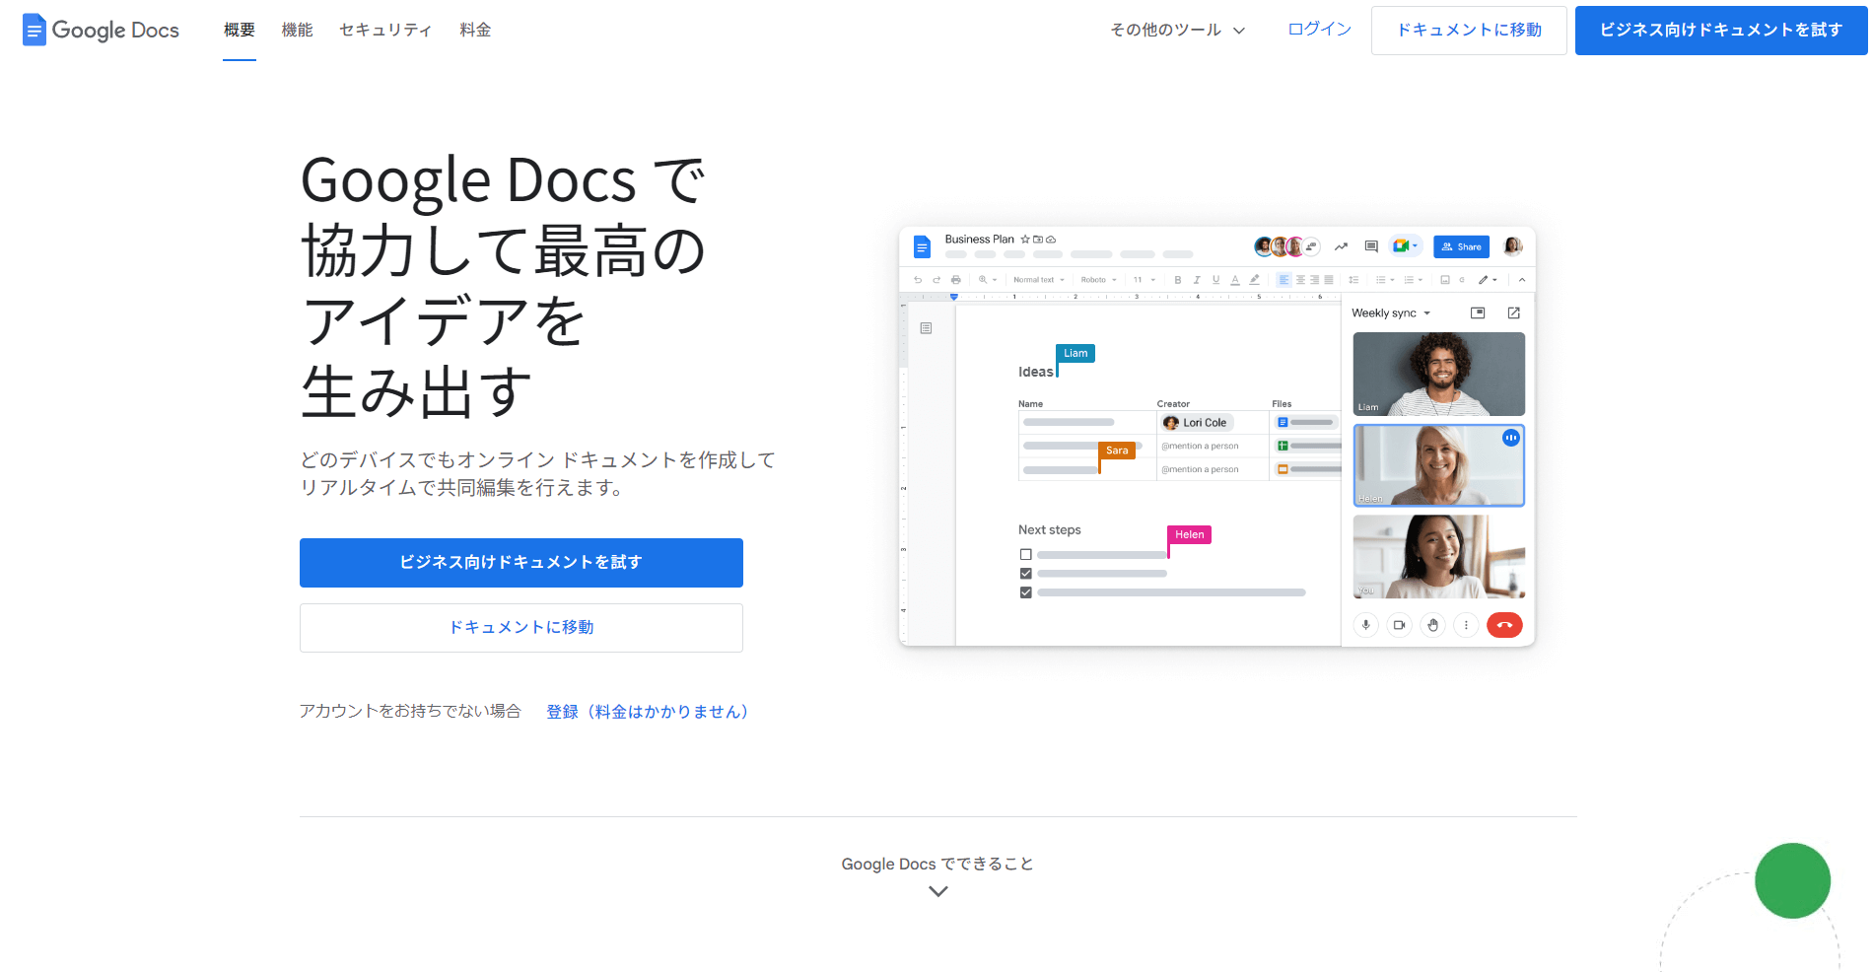The image size is (1873, 972).
Task: Click the cloud saved icon in the mockup
Action: [1051, 240]
